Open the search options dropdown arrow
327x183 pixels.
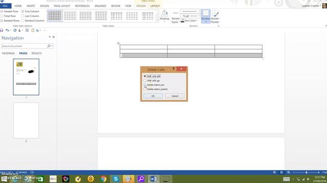click(52, 46)
